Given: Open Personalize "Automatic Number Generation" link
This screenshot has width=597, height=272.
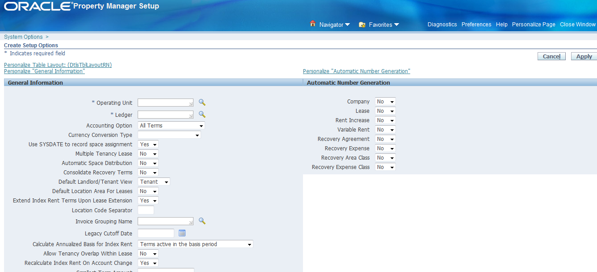Looking at the screenshot, I should point(356,71).
